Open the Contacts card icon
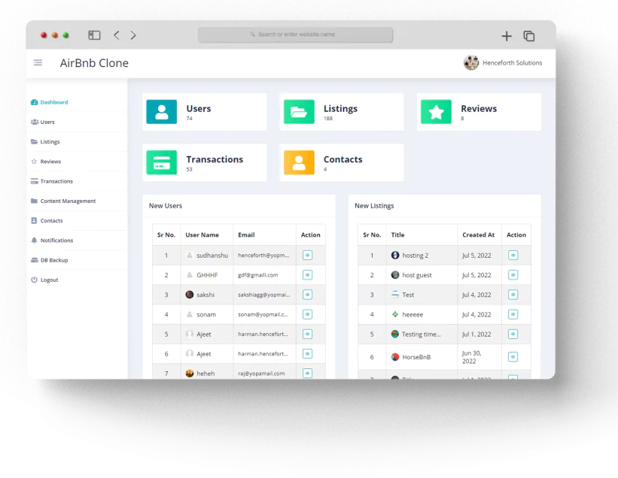This screenshot has height=478, width=618. click(299, 162)
